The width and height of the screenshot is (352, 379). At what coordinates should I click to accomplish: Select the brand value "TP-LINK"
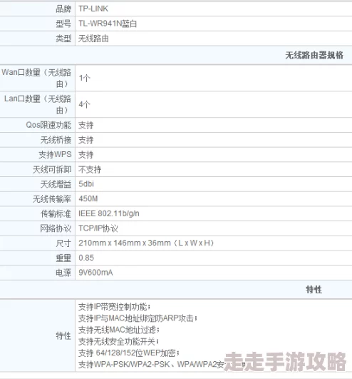point(93,9)
